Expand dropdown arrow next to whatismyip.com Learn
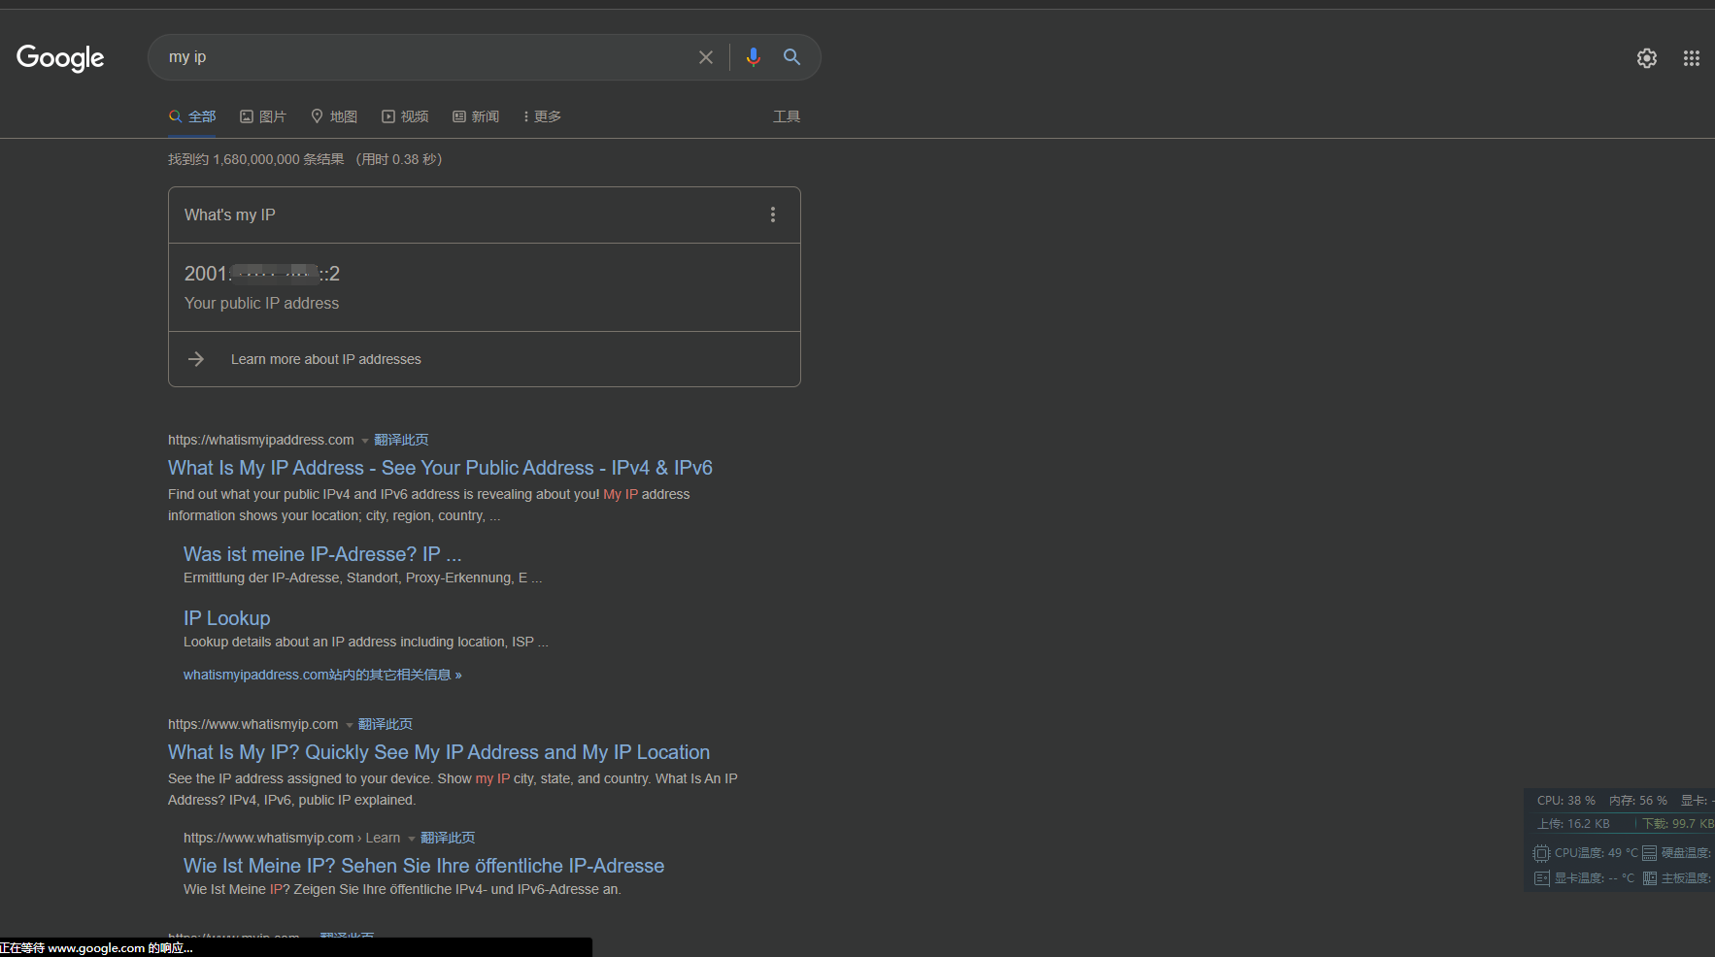1715x957 pixels. coord(412,839)
